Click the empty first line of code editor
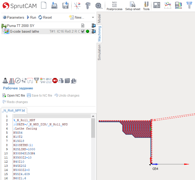The width and height of the screenshot is (195, 180). click(x=52, y=116)
